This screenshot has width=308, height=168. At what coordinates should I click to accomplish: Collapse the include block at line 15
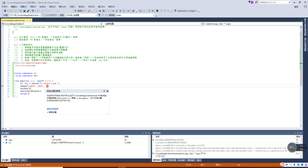15,63
